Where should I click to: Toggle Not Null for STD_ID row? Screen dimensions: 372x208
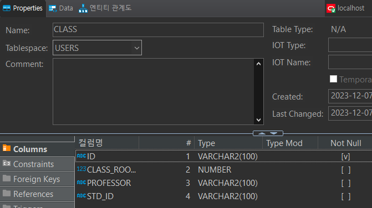pos(345,196)
